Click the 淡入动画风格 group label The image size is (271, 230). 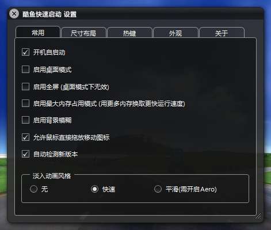point(52,176)
